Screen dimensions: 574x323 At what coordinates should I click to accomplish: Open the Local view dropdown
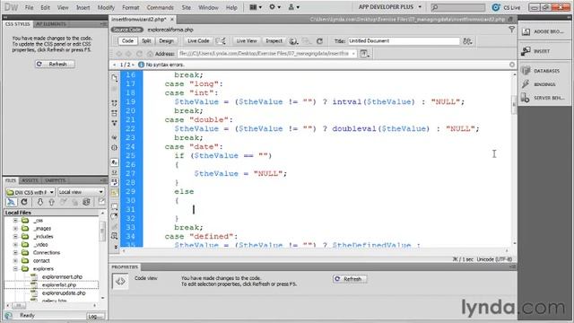[81, 192]
